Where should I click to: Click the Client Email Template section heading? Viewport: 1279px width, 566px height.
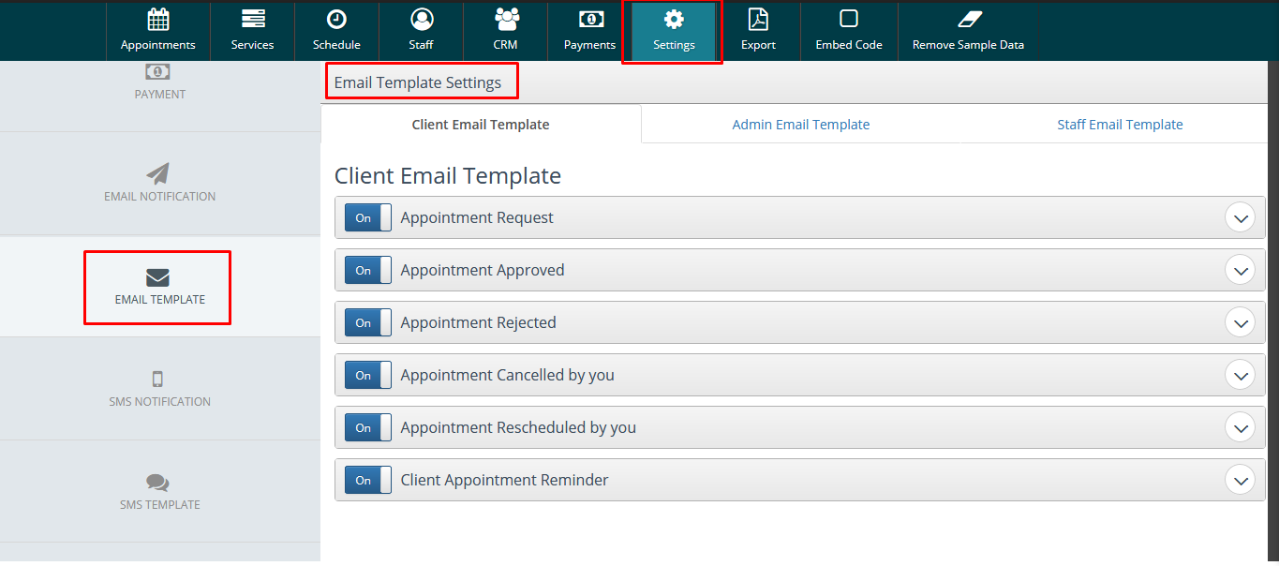[448, 175]
